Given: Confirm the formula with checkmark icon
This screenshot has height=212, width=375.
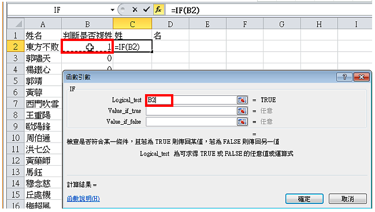Looking at the screenshot, I should pyautogui.click(x=146, y=10).
